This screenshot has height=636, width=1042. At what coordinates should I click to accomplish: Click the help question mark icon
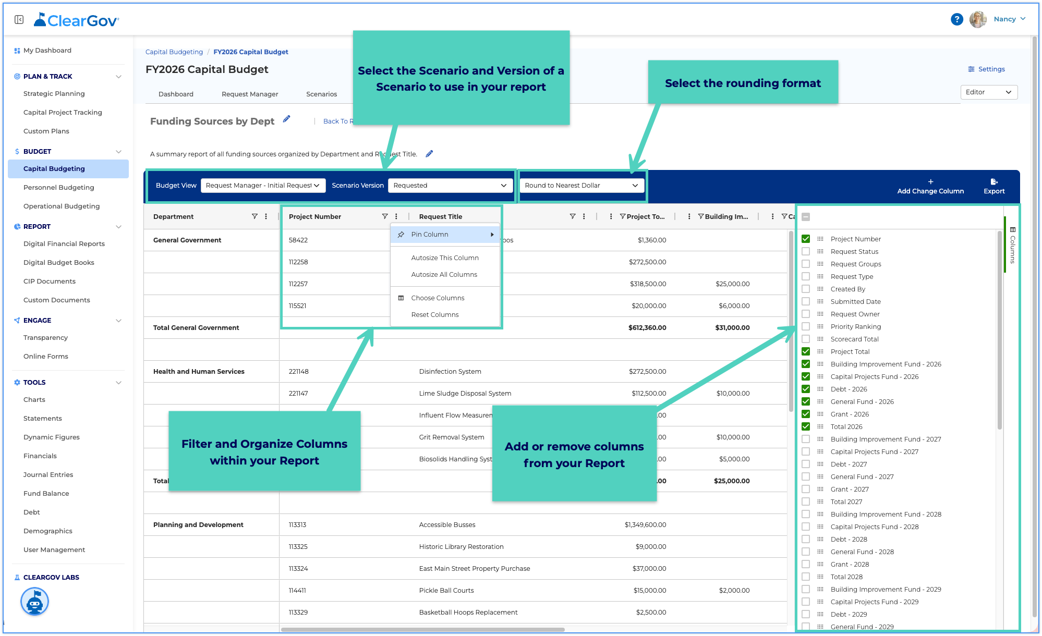click(956, 19)
